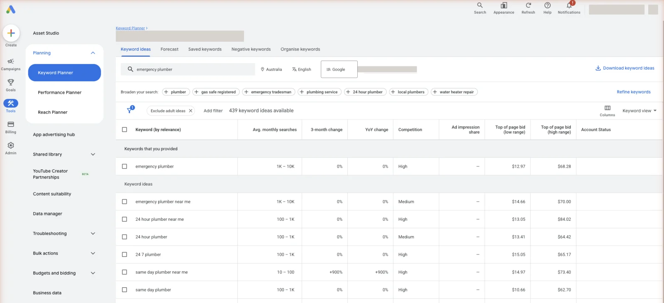Toggle the select-all keywords checkbox

[x=124, y=130]
